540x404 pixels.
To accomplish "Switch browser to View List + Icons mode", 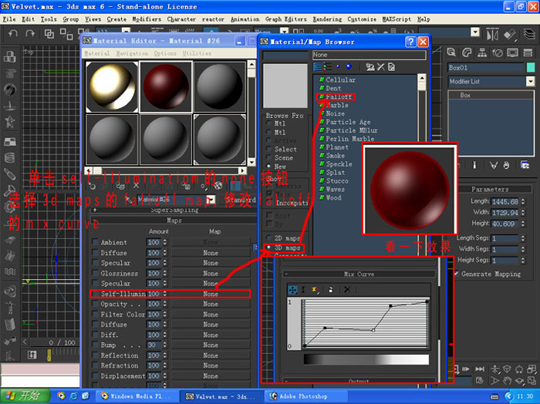I will pyautogui.click(x=327, y=66).
